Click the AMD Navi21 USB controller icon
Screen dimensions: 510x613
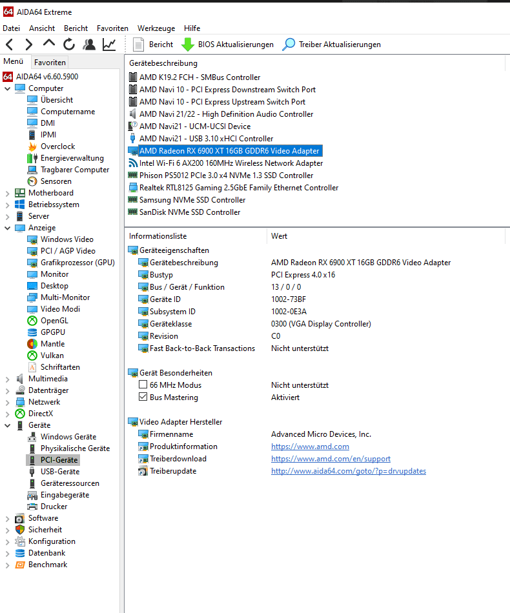[x=132, y=138]
